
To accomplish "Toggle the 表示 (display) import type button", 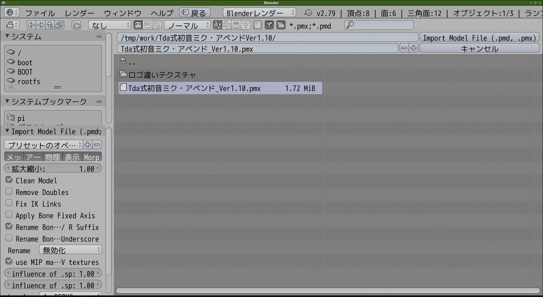I will pyautogui.click(x=72, y=157).
